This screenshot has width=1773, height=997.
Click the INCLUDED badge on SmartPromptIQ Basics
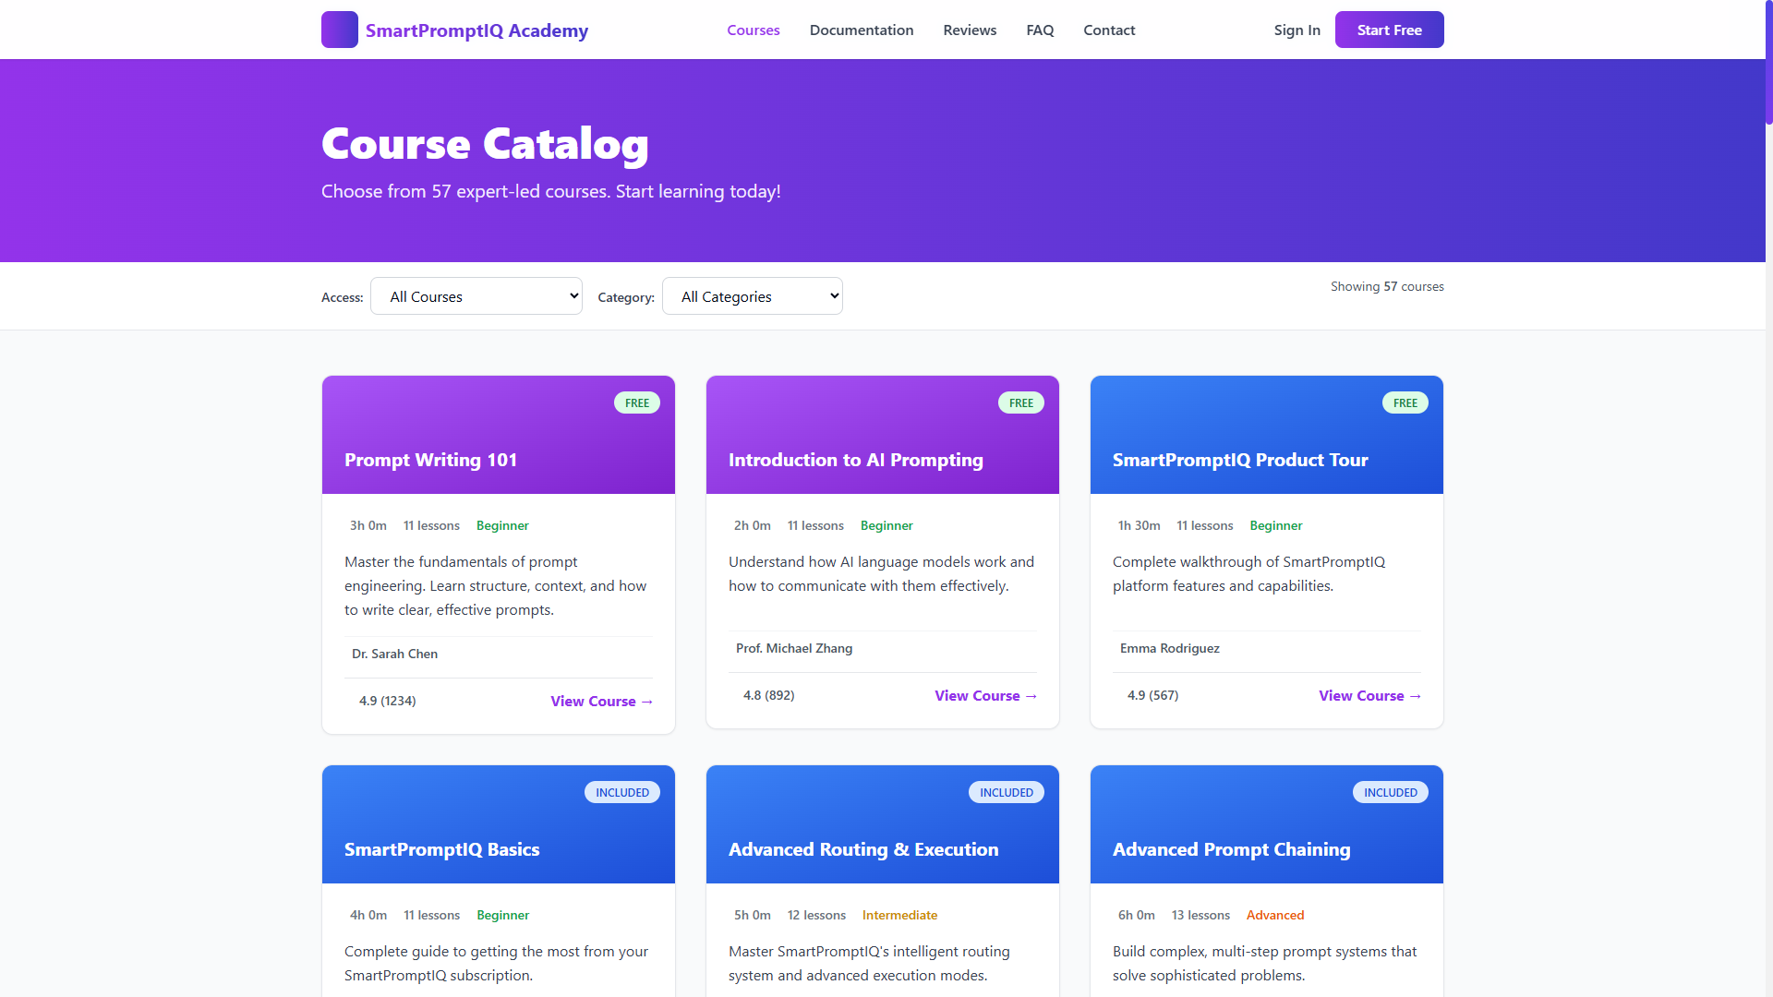click(x=621, y=792)
